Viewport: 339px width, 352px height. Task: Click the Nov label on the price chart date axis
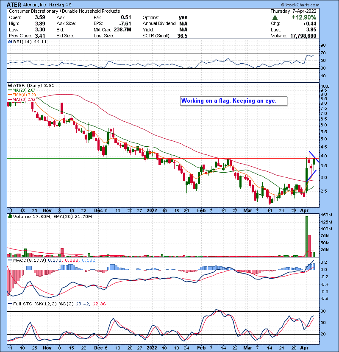pyautogui.click(x=47, y=211)
